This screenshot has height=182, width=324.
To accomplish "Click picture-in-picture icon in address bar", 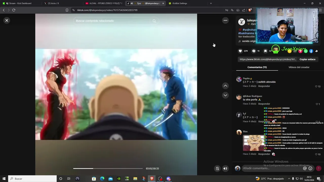I will [238, 10].
